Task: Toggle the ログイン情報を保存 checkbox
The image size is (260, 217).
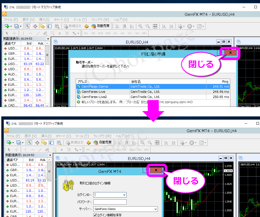Action: click(x=95, y=215)
